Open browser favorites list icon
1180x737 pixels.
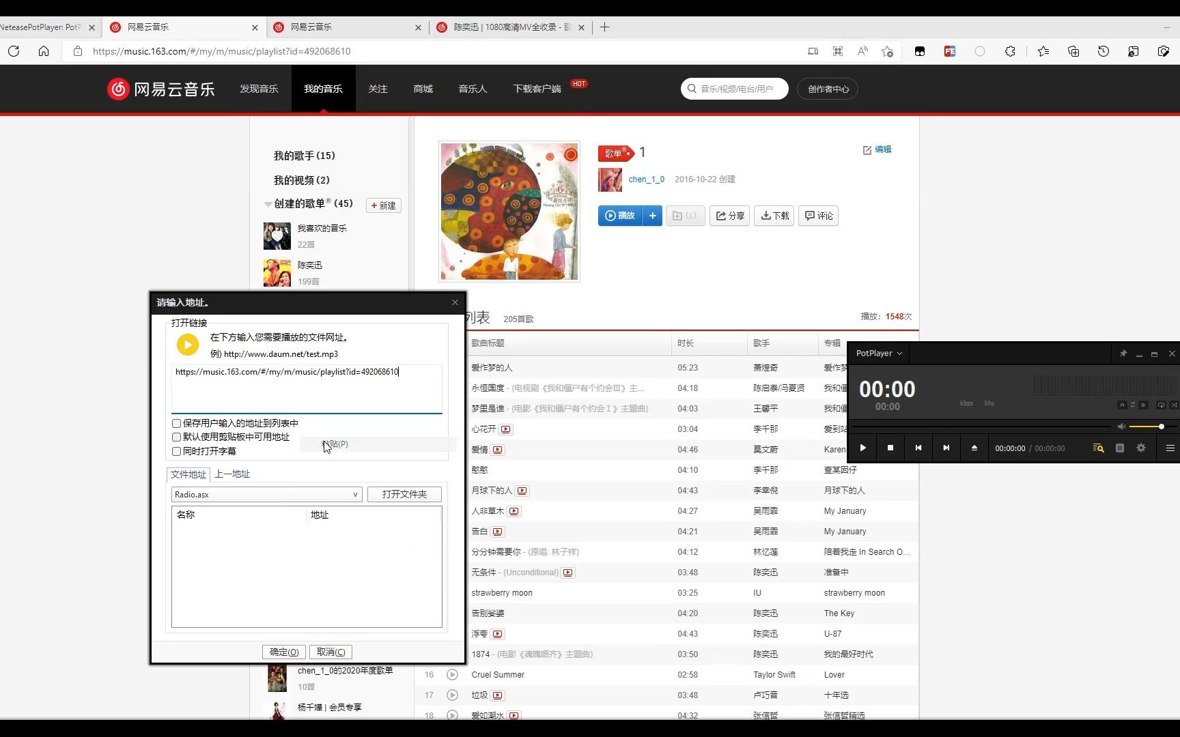pyautogui.click(x=1043, y=51)
